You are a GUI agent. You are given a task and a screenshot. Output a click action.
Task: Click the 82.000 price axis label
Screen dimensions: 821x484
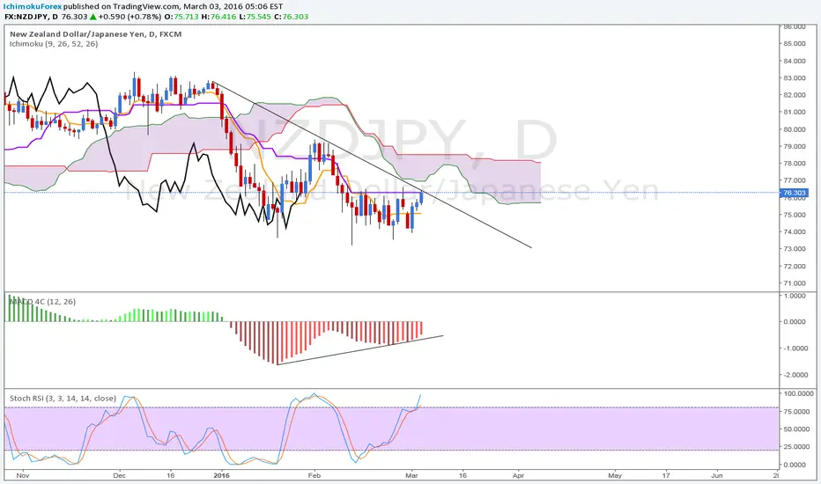795,95
